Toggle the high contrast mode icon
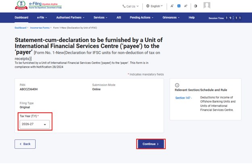The height and width of the screenshot is (164, 252). pos(195,6)
